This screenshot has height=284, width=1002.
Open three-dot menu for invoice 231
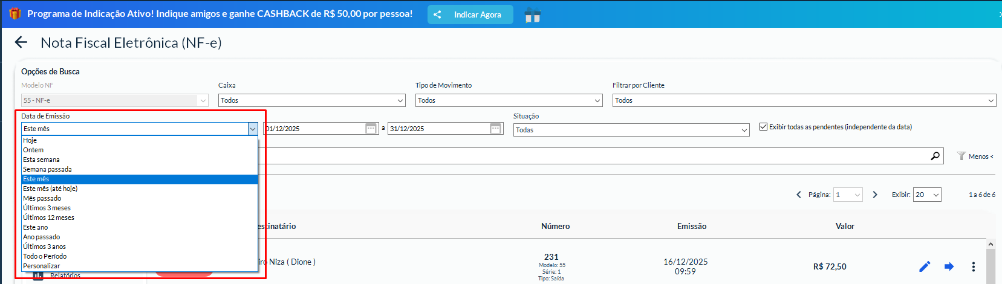click(973, 266)
